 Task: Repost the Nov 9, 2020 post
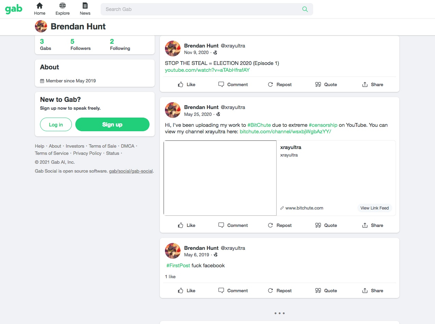tap(280, 84)
